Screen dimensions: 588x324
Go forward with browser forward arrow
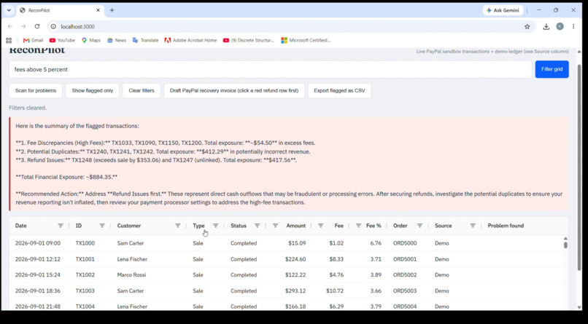(x=23, y=26)
